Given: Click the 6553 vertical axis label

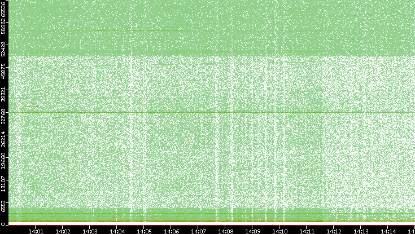Looking at the screenshot, I should 3,206.
